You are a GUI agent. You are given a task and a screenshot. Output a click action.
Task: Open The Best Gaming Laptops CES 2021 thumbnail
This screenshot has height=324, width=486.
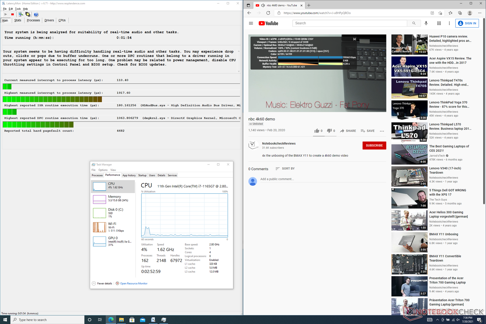[409, 154]
